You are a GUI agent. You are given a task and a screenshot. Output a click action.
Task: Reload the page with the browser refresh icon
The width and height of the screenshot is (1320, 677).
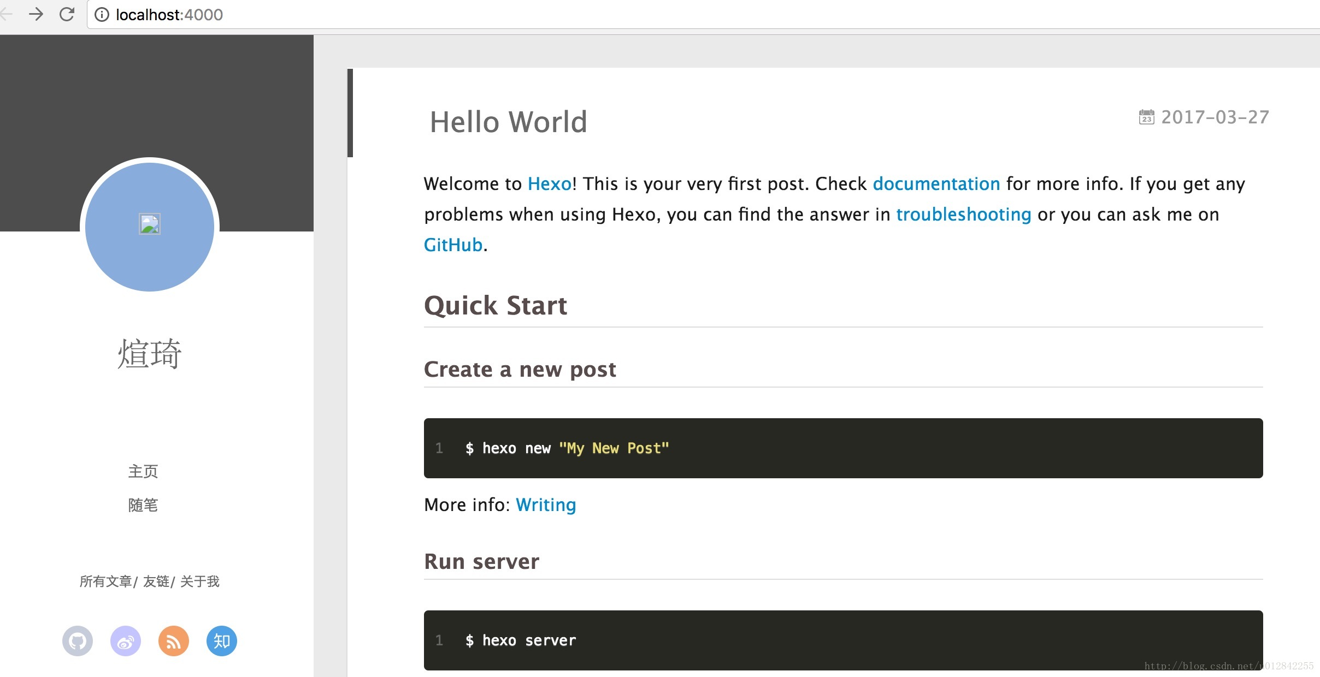point(67,14)
